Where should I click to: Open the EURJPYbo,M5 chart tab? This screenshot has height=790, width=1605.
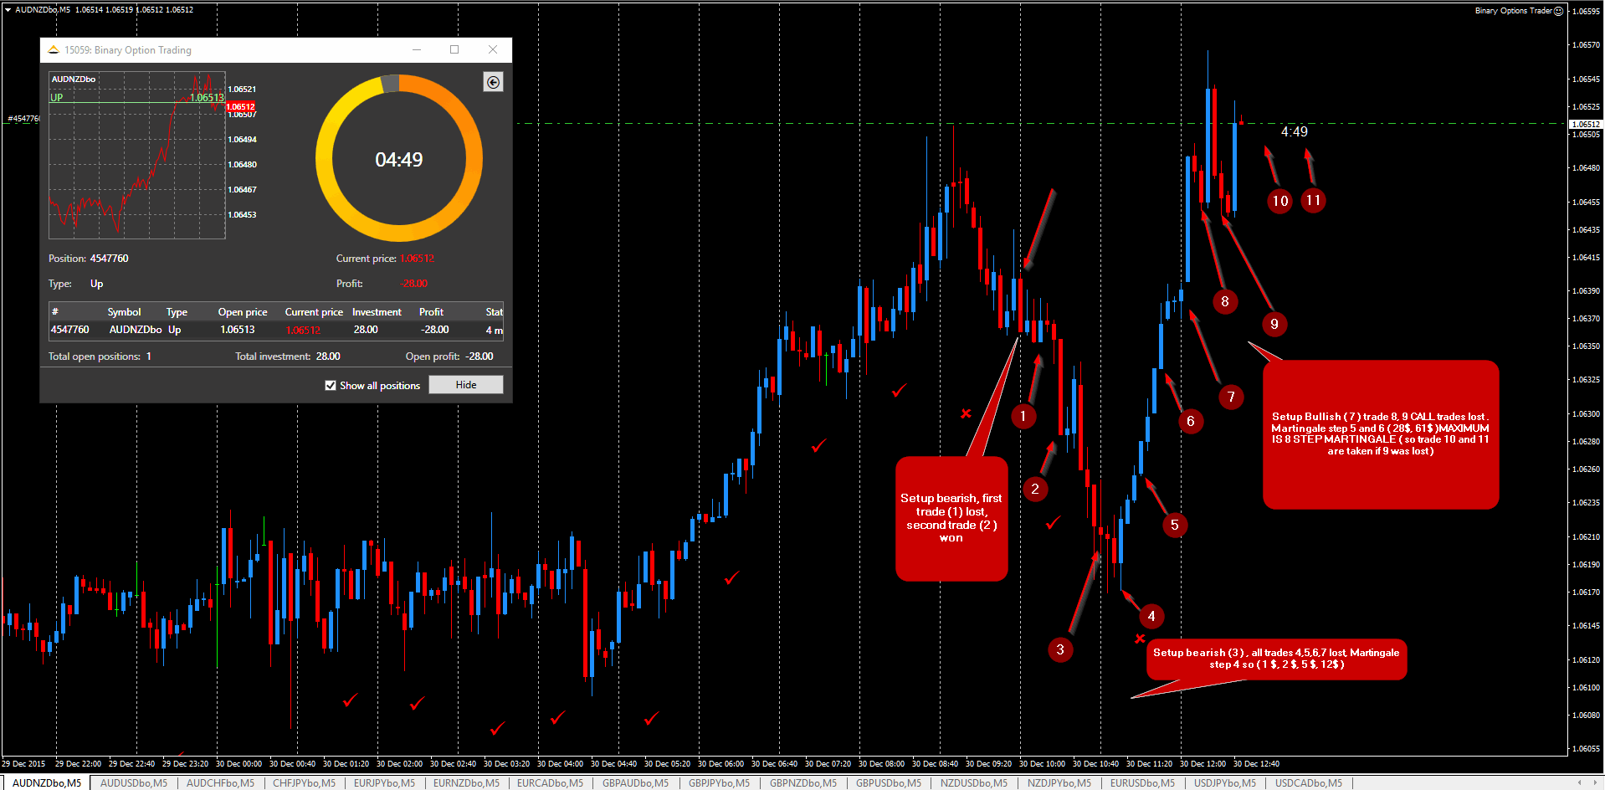[384, 783]
